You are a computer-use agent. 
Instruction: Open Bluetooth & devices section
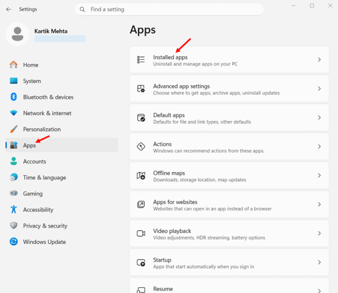tap(62, 97)
